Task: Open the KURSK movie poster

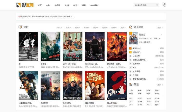Action: 50,86
